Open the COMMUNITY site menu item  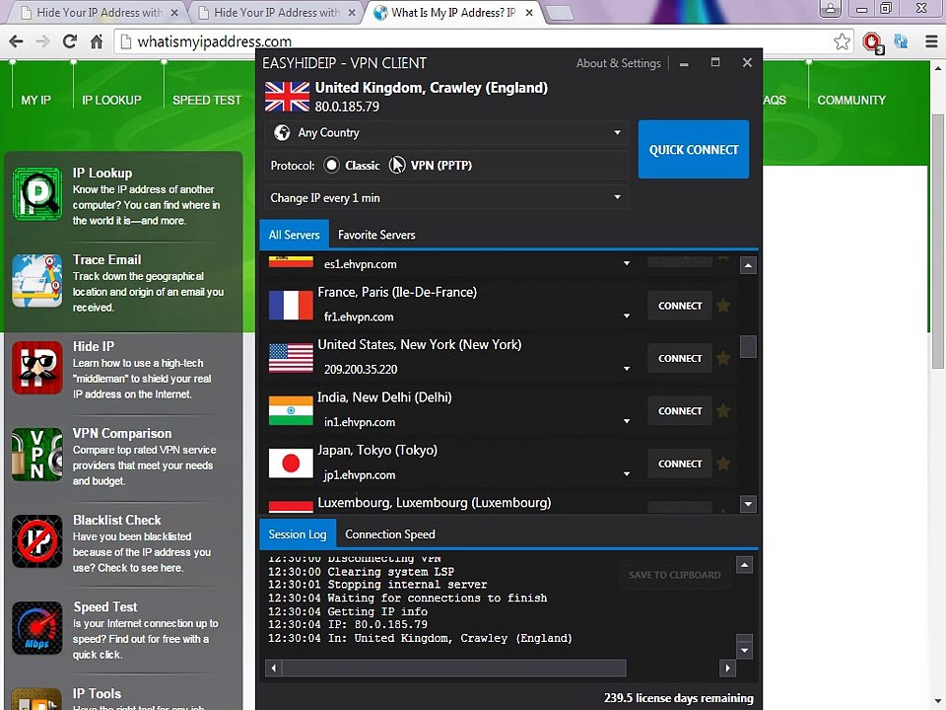pos(851,101)
